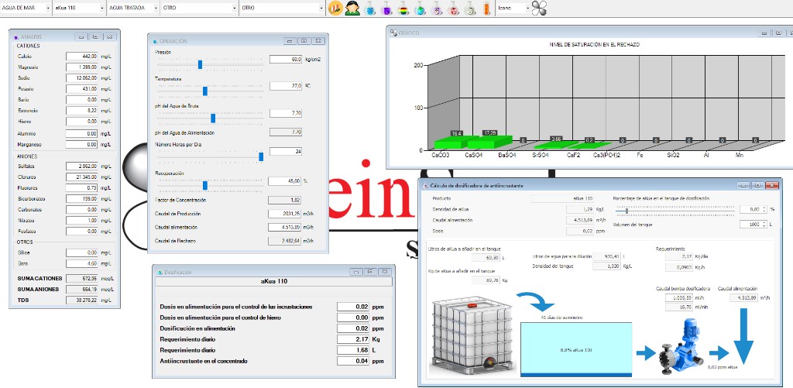Click the Boro value field
The image size is (793, 388).
[x=81, y=263]
